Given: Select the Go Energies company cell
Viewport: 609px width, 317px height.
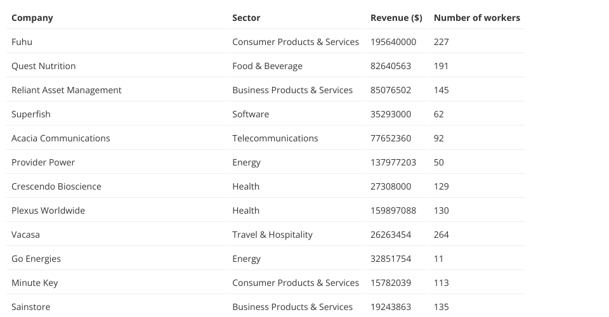Looking at the screenshot, I should (x=36, y=259).
